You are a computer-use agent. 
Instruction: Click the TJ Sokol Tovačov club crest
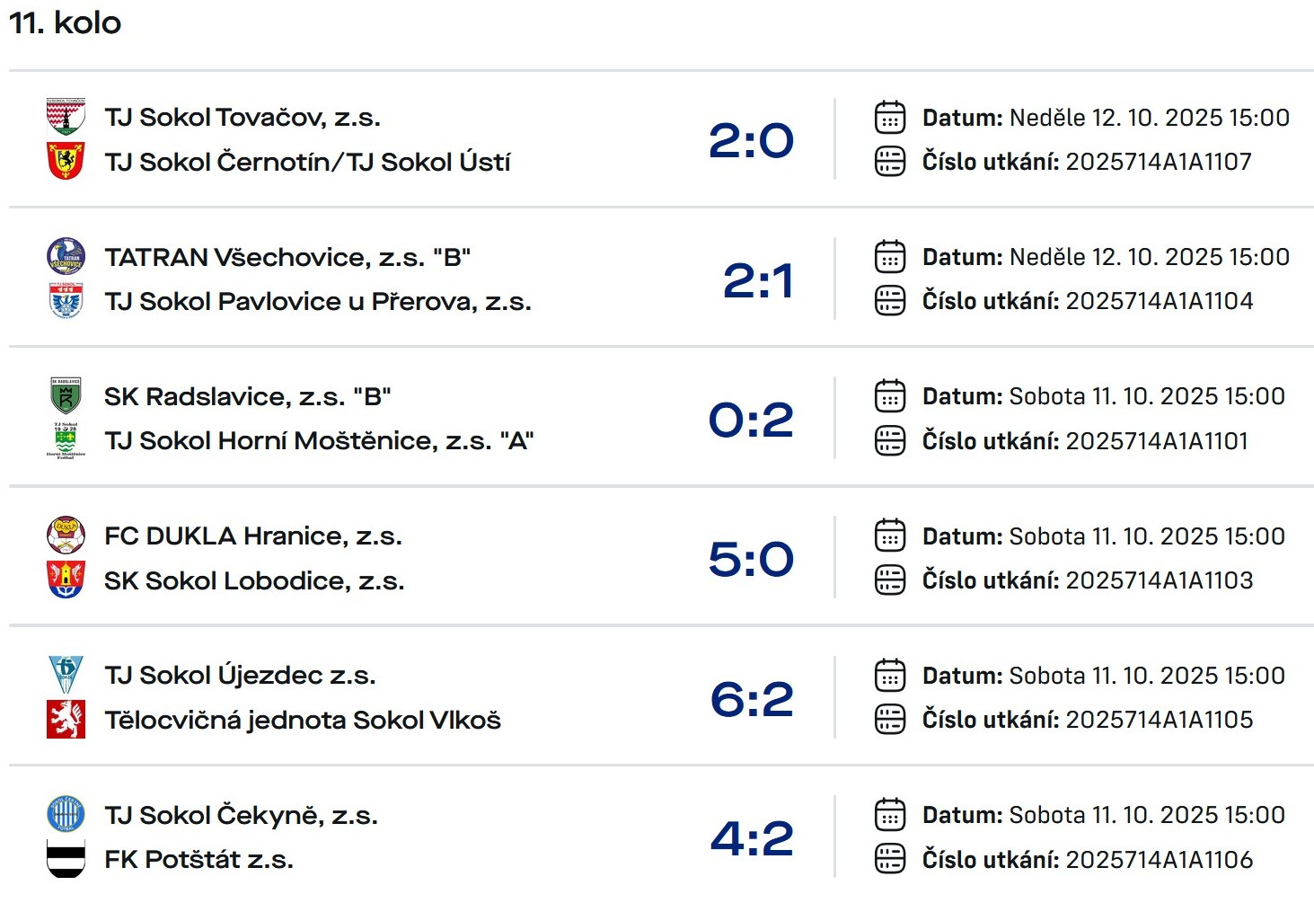point(66,117)
